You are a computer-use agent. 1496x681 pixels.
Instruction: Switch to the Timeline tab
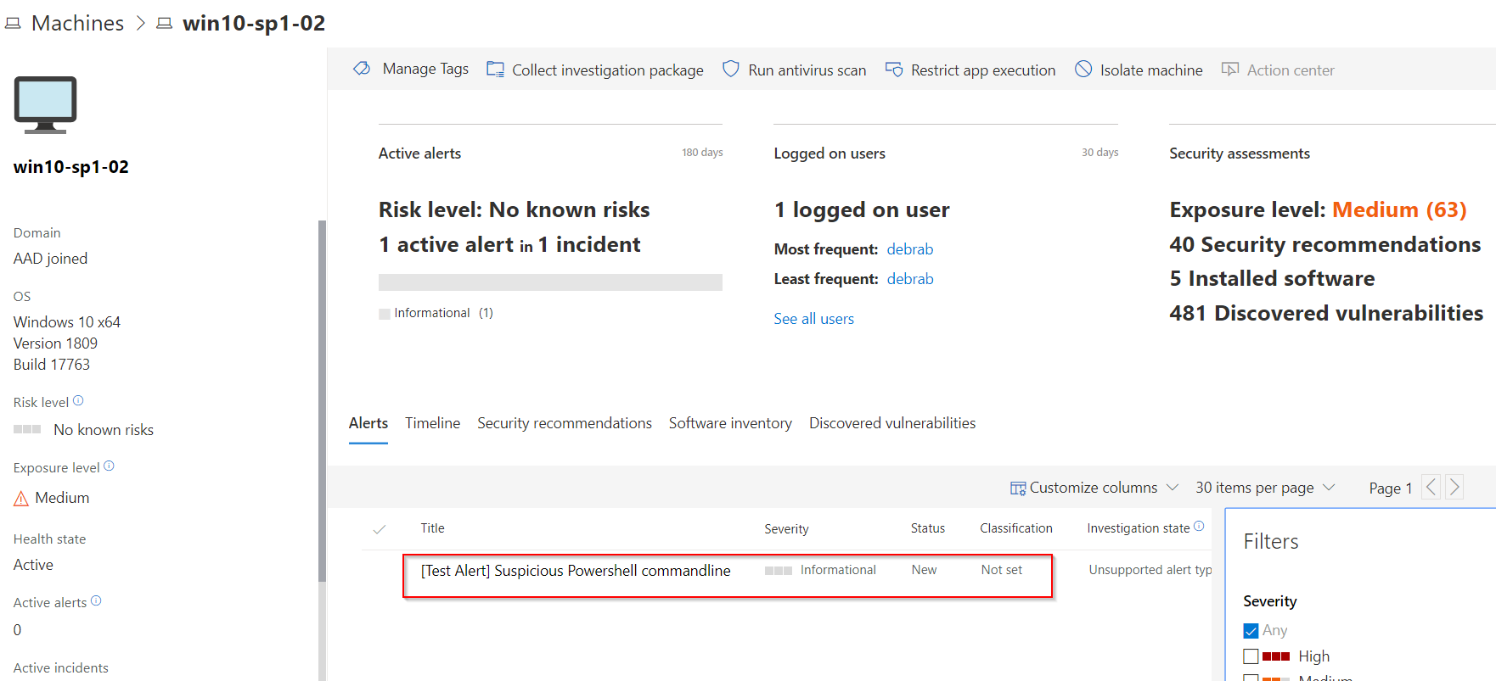point(432,423)
